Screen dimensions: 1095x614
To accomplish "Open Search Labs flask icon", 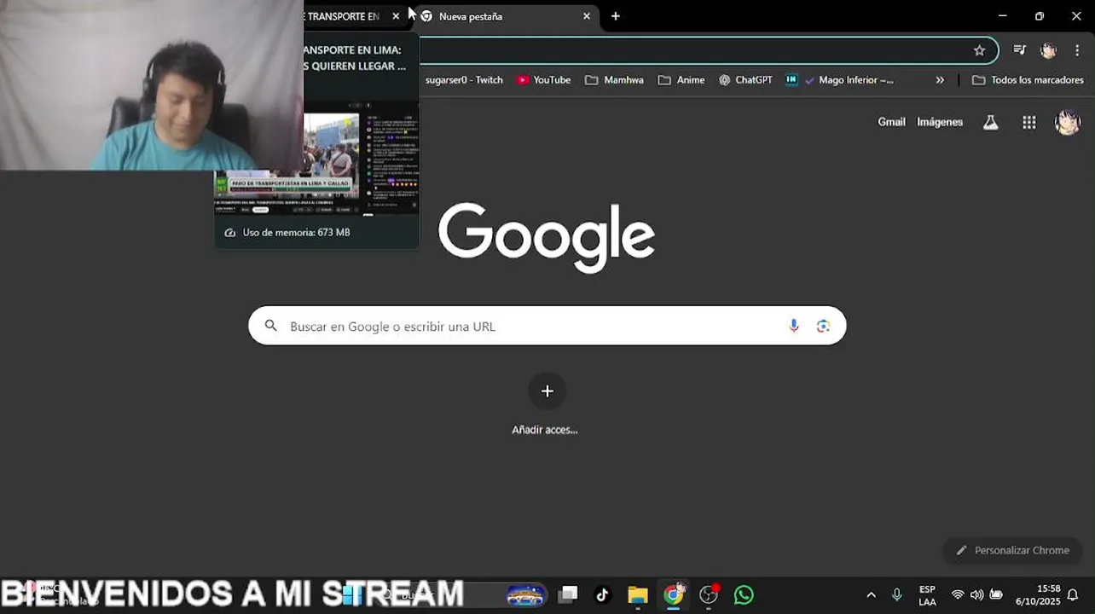I will [990, 122].
